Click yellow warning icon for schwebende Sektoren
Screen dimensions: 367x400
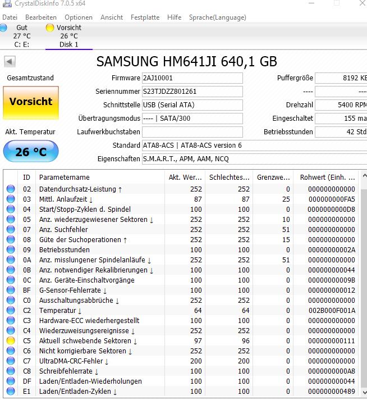pyautogui.click(x=11, y=341)
